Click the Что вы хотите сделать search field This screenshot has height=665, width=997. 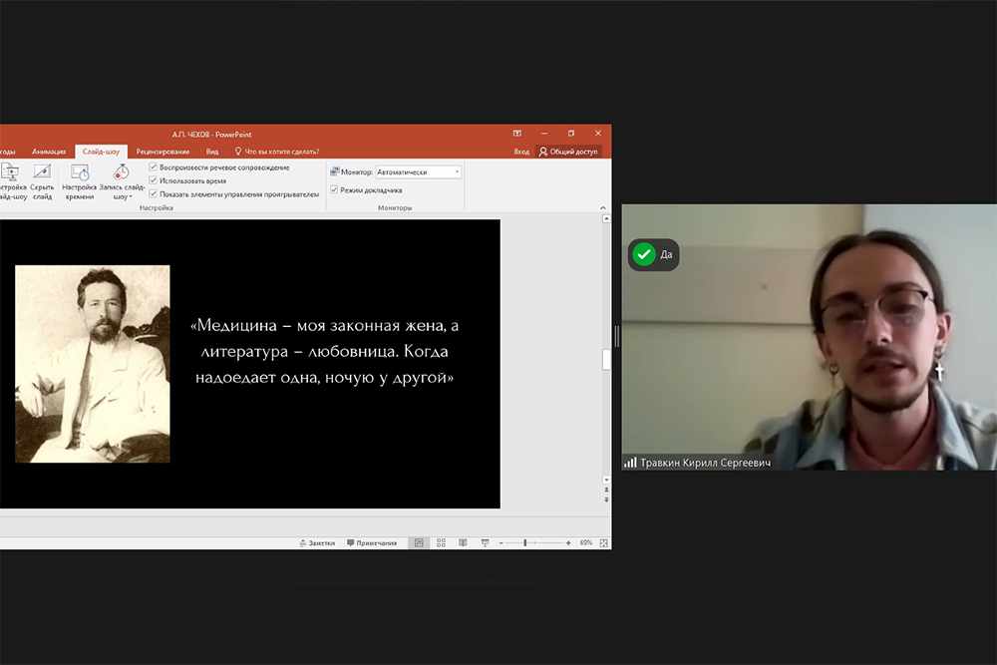(281, 152)
